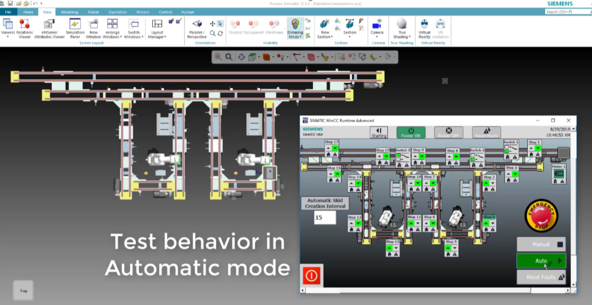Image resolution: width=592 pixels, height=305 pixels.
Task: Click the undo icon in title bar
Action: coord(35,3)
